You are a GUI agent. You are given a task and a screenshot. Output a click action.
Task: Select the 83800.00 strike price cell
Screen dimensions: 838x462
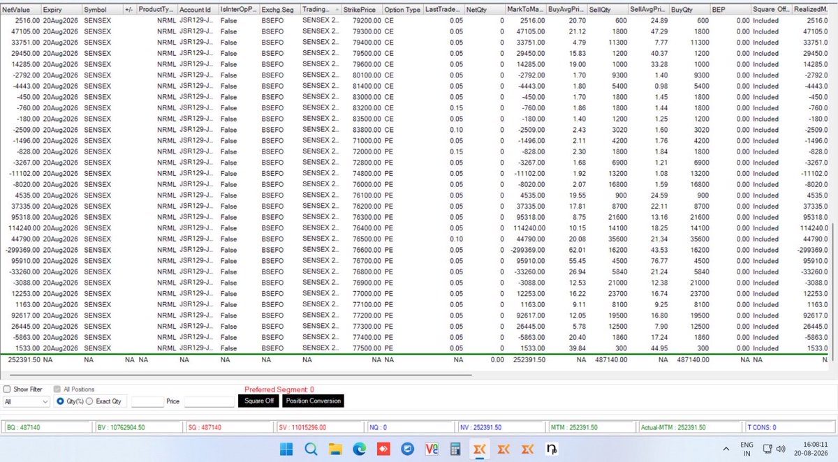[x=362, y=130]
